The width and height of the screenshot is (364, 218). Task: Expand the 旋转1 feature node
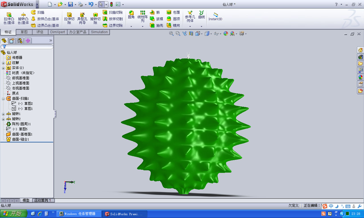(3, 114)
